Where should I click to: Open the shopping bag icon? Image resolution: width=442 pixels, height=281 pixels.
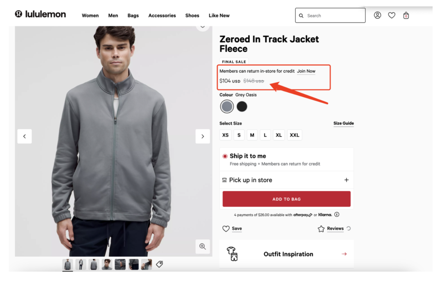point(406,15)
